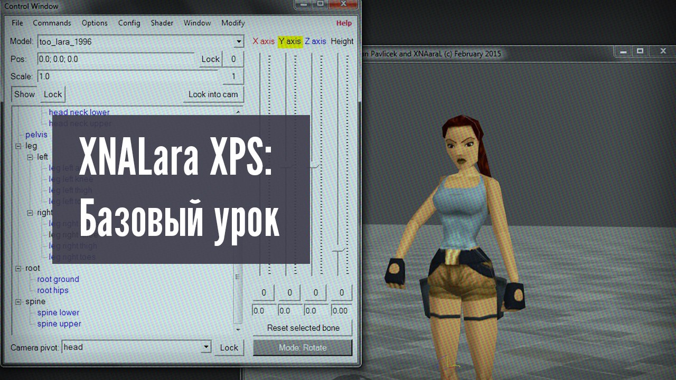This screenshot has height=380, width=676.
Task: Collapse the left leg sub-branch minus box
Action: click(x=31, y=157)
